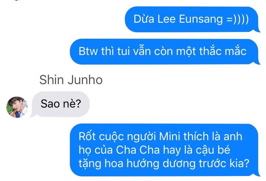
Task: Click 'Cha Cha' in the last message
Action: [138, 150]
